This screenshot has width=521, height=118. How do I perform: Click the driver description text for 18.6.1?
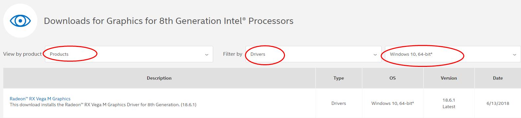click(103, 105)
